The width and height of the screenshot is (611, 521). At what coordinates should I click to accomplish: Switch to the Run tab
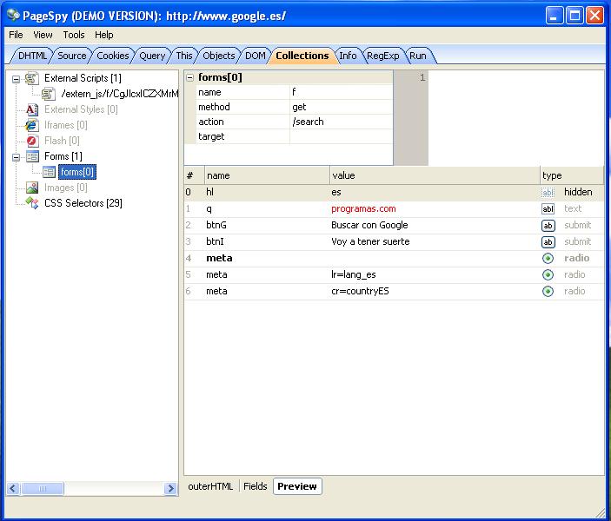point(418,56)
